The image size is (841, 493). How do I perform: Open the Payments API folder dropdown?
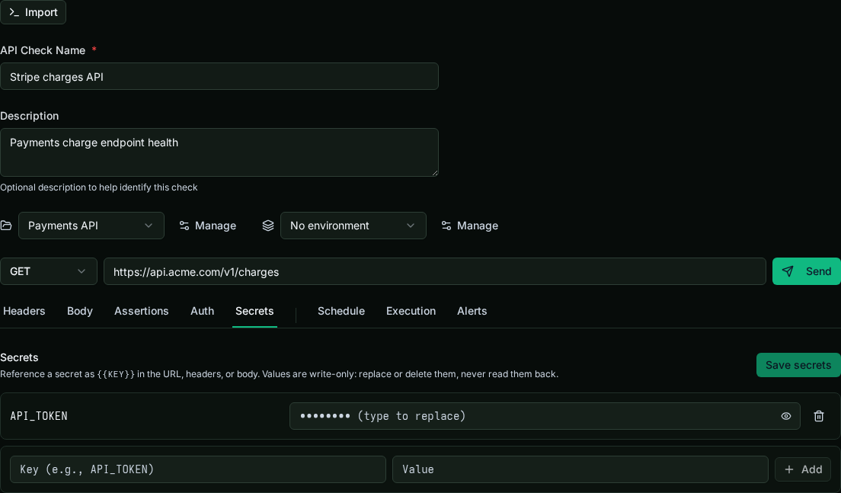click(91, 226)
